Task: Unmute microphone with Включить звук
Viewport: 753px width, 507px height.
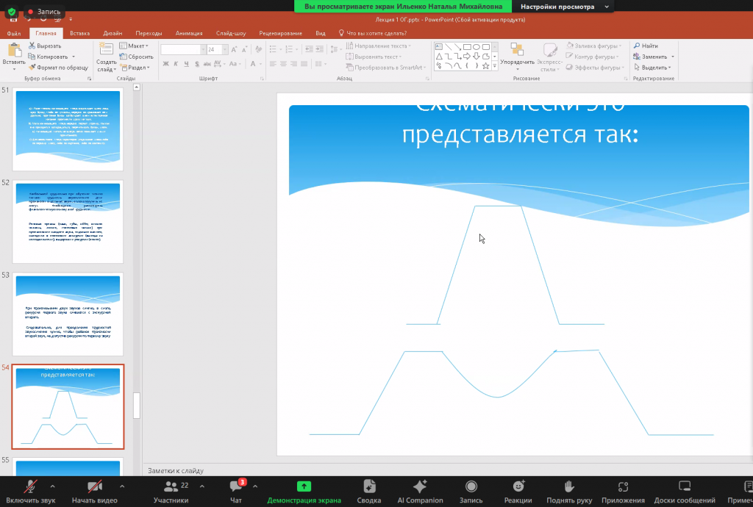Action: [30, 492]
